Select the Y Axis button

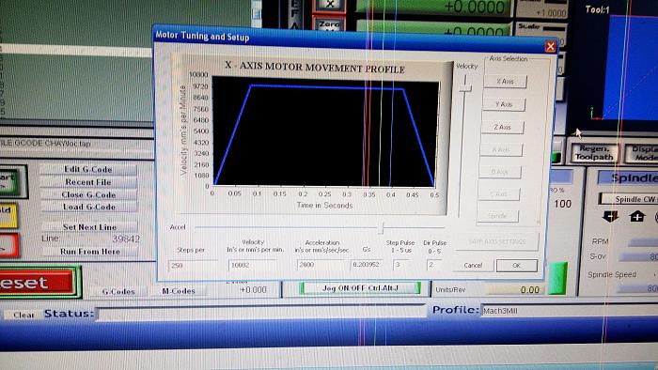[504, 104]
